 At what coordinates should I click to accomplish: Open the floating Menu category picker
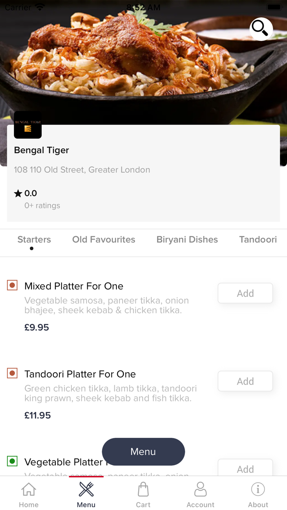[143, 452]
